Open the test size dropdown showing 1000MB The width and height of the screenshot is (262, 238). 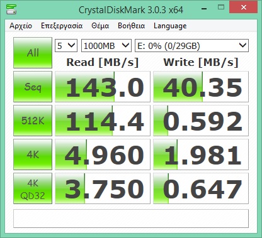click(x=106, y=46)
